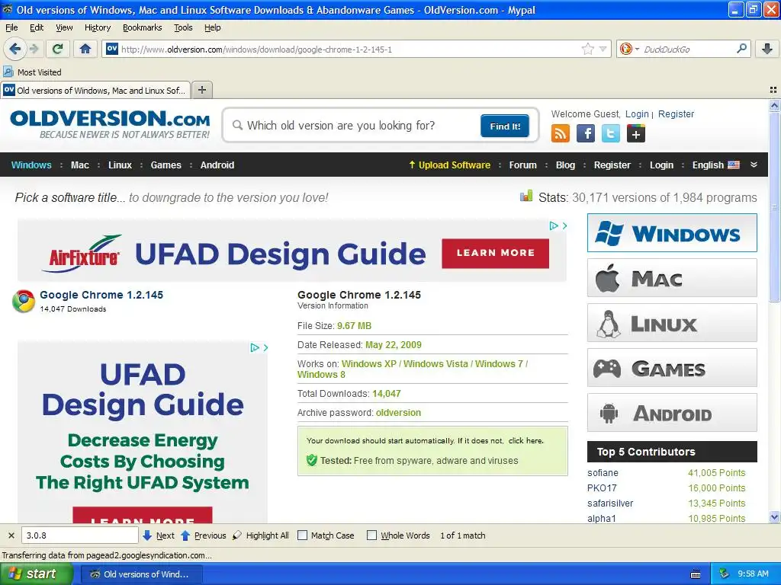Click the Learn More banner ad button
This screenshot has width=781, height=585.
click(x=495, y=253)
